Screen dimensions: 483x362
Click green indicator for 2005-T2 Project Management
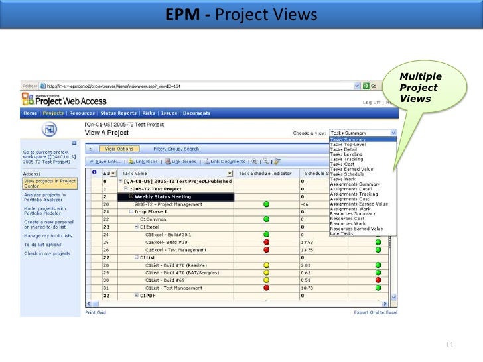[267, 204]
